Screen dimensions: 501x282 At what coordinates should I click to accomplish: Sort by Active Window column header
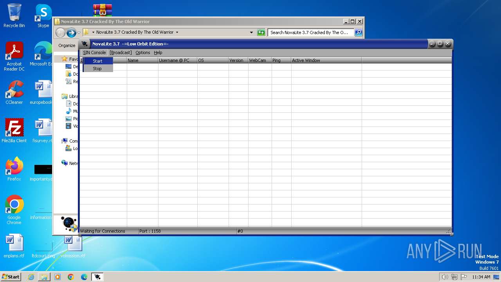(326, 60)
